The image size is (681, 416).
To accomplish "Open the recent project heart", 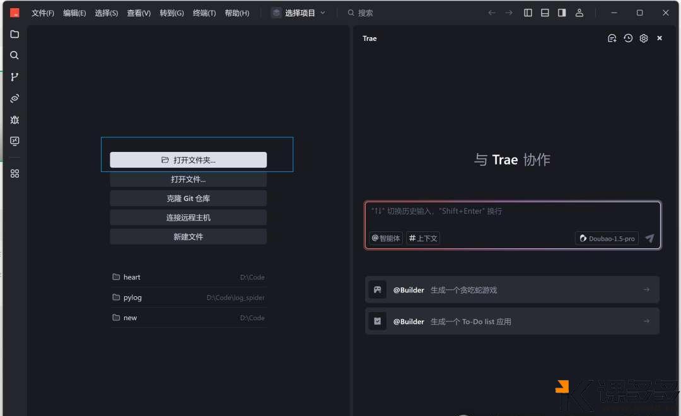I will tap(132, 277).
